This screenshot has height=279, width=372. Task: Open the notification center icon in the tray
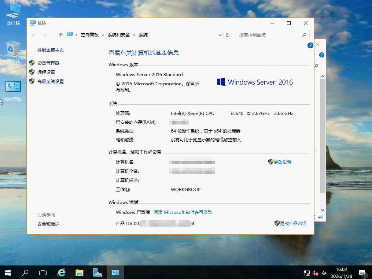click(362, 272)
